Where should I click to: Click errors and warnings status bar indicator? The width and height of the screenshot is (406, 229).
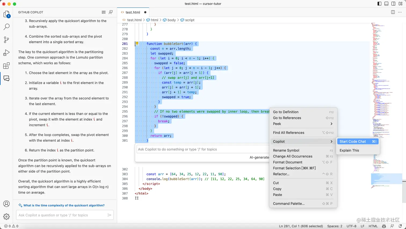(11, 226)
